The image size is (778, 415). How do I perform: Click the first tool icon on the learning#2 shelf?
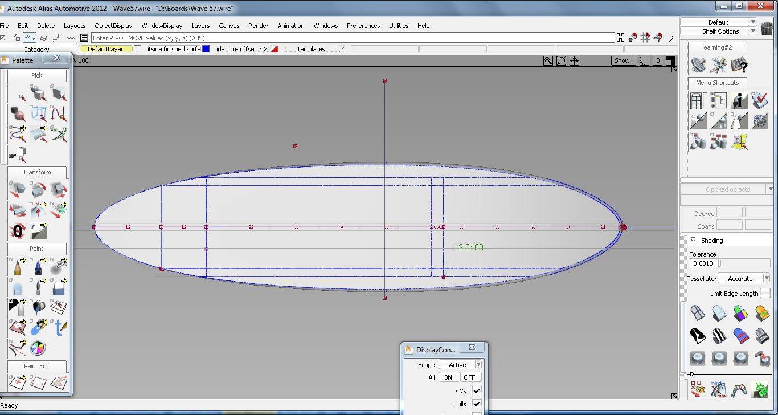pyautogui.click(x=698, y=65)
